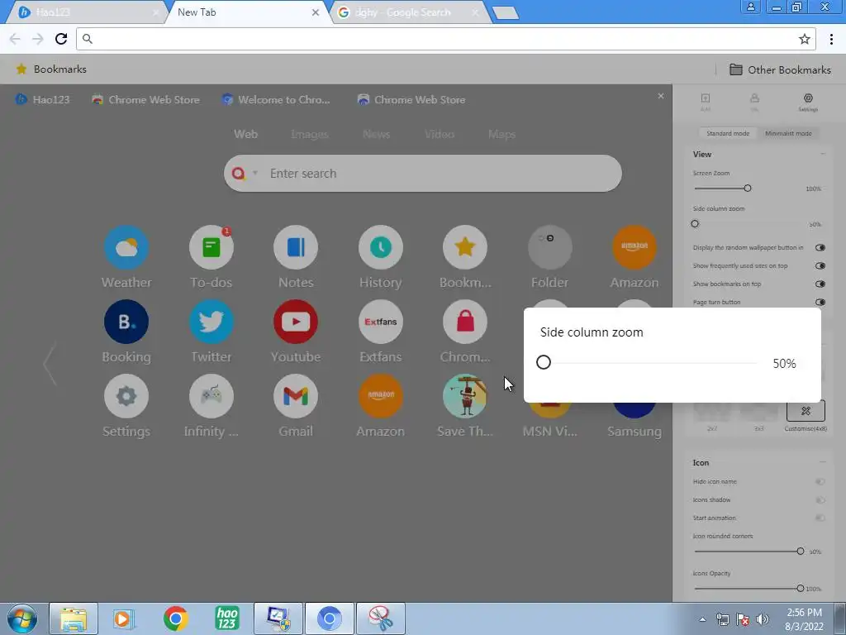Open the Amazon icon beside Gmail

pos(380,396)
